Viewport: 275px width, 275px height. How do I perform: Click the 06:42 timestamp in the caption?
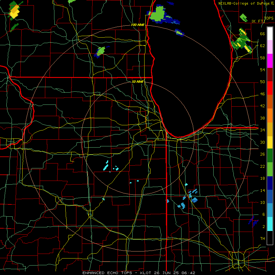click(x=188, y=273)
